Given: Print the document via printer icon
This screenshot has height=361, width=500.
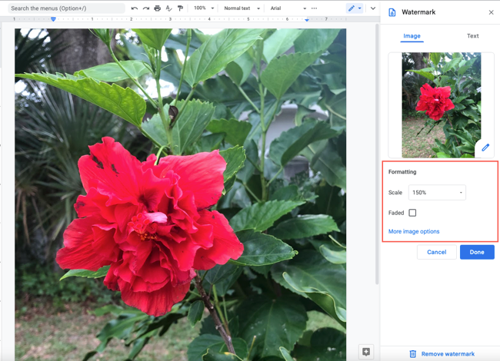Looking at the screenshot, I should pyautogui.click(x=157, y=8).
